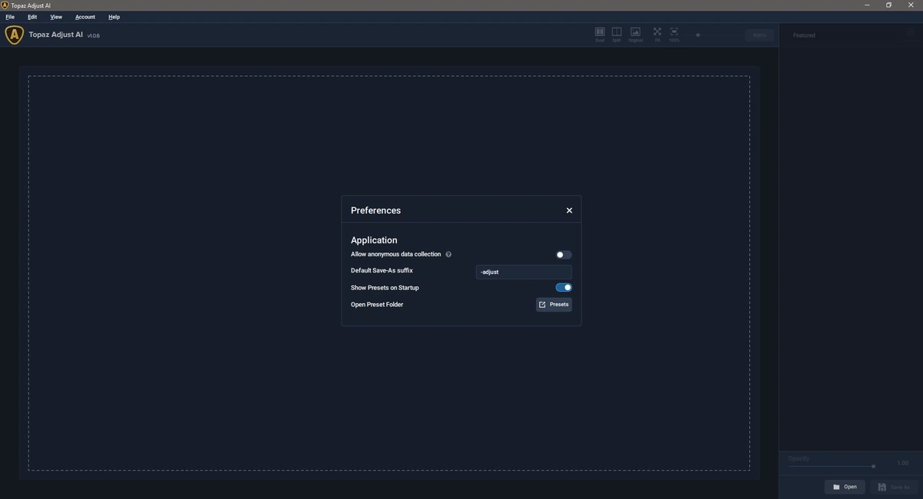Open the Account menu
This screenshot has height=499, width=923.
(85, 17)
